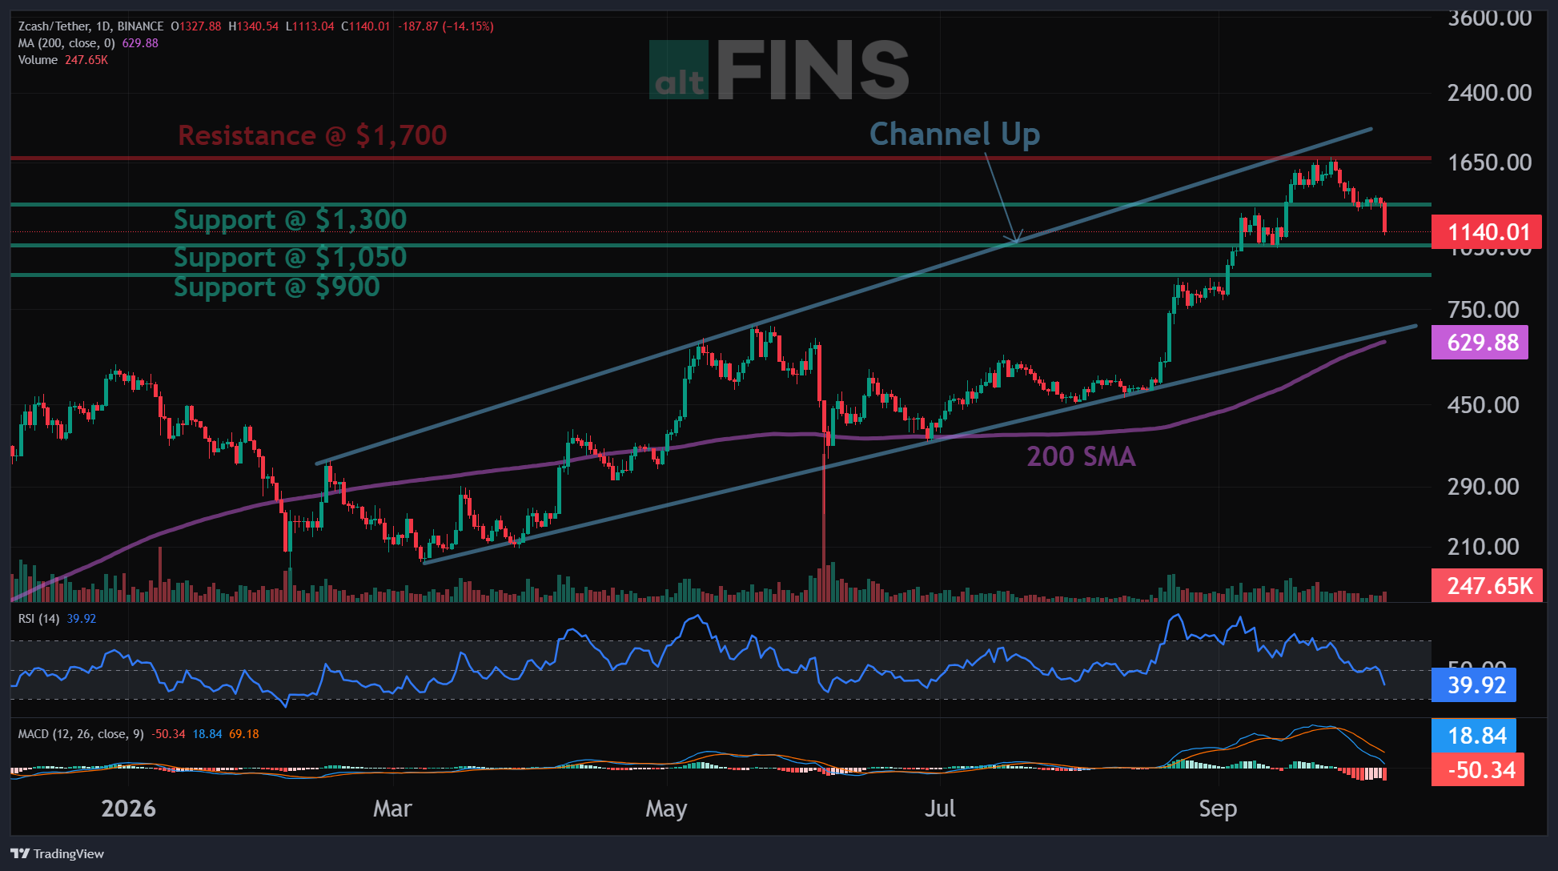Click the 3600.00 price axis tick
1558x871 pixels.
click(x=1489, y=18)
